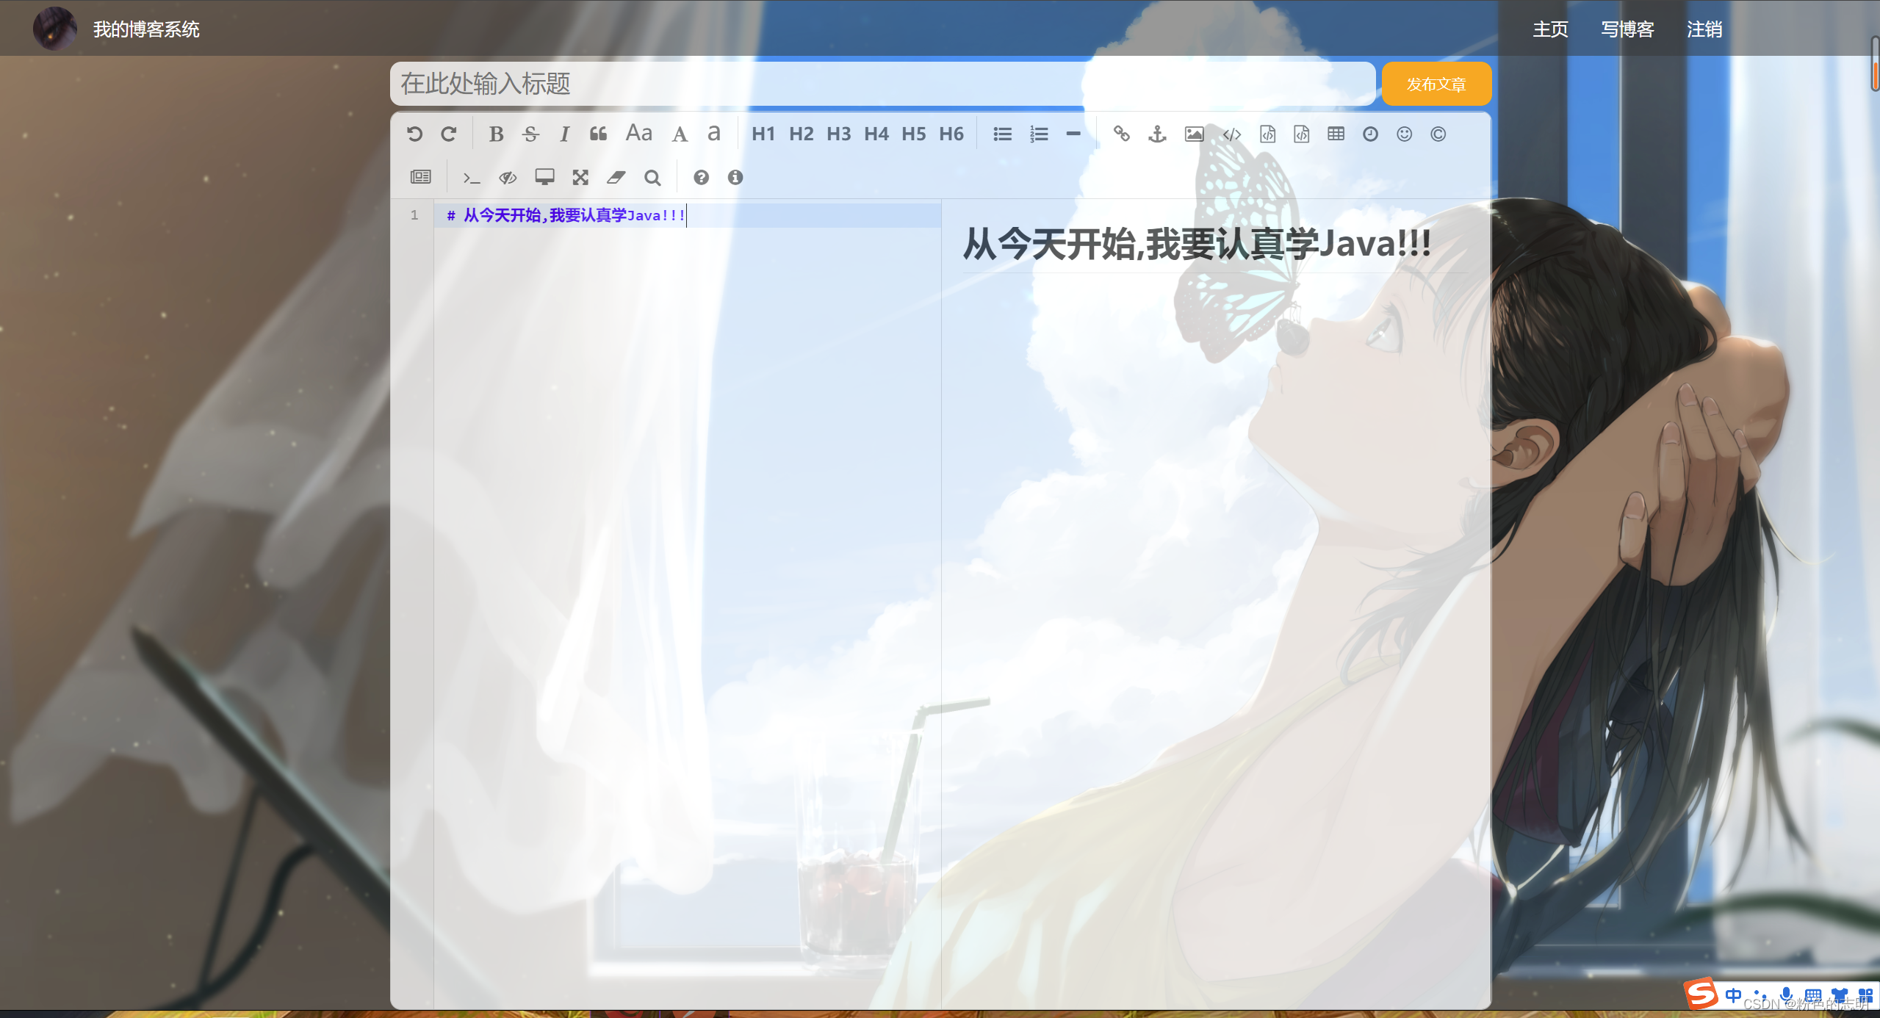Click the Insert link icon
Image resolution: width=1880 pixels, height=1018 pixels.
pos(1119,134)
